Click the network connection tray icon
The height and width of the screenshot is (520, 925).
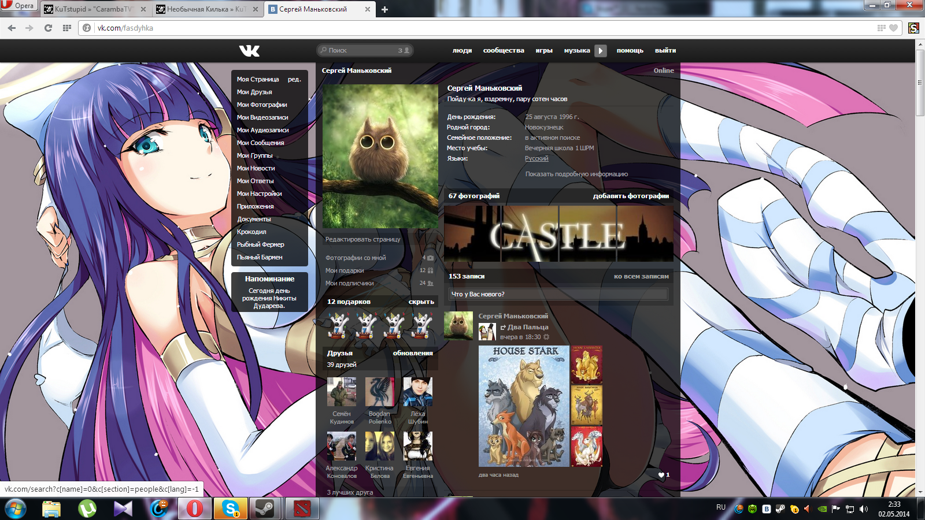850,509
